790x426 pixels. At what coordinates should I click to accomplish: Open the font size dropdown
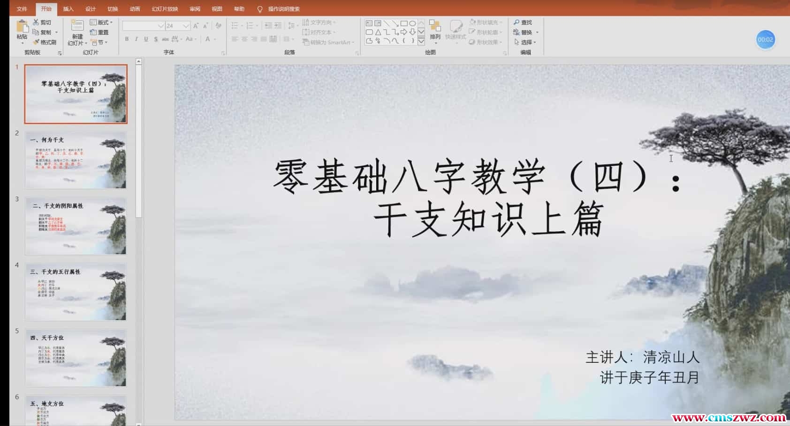(187, 26)
